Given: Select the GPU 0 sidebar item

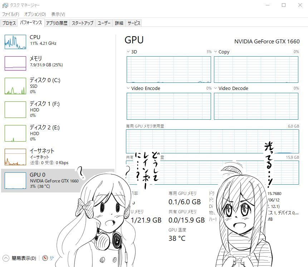Looking at the screenshot, I should point(58,180).
